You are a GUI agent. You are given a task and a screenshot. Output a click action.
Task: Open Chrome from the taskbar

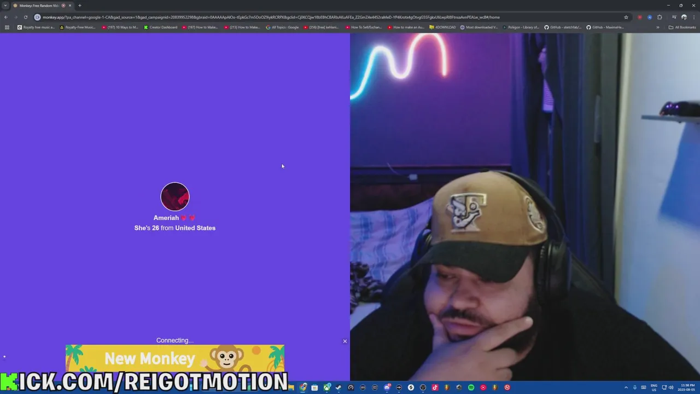[302, 387]
